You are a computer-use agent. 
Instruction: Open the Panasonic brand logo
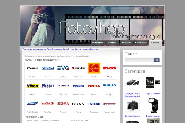78,86
